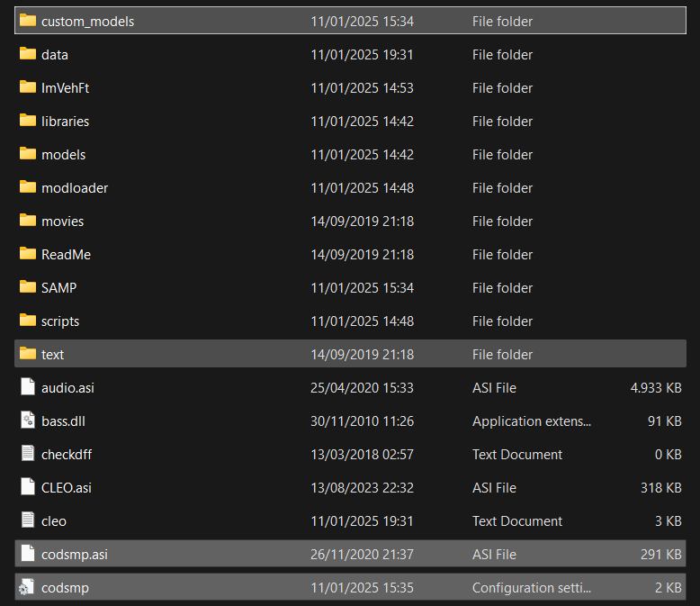Click the audio.asi file icon

click(28, 387)
